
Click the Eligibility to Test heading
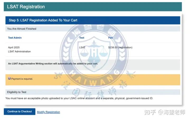click(x=17, y=92)
